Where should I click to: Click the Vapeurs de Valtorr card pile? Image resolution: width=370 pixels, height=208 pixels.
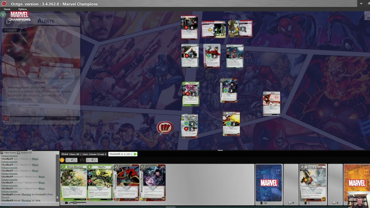[x=312, y=183]
